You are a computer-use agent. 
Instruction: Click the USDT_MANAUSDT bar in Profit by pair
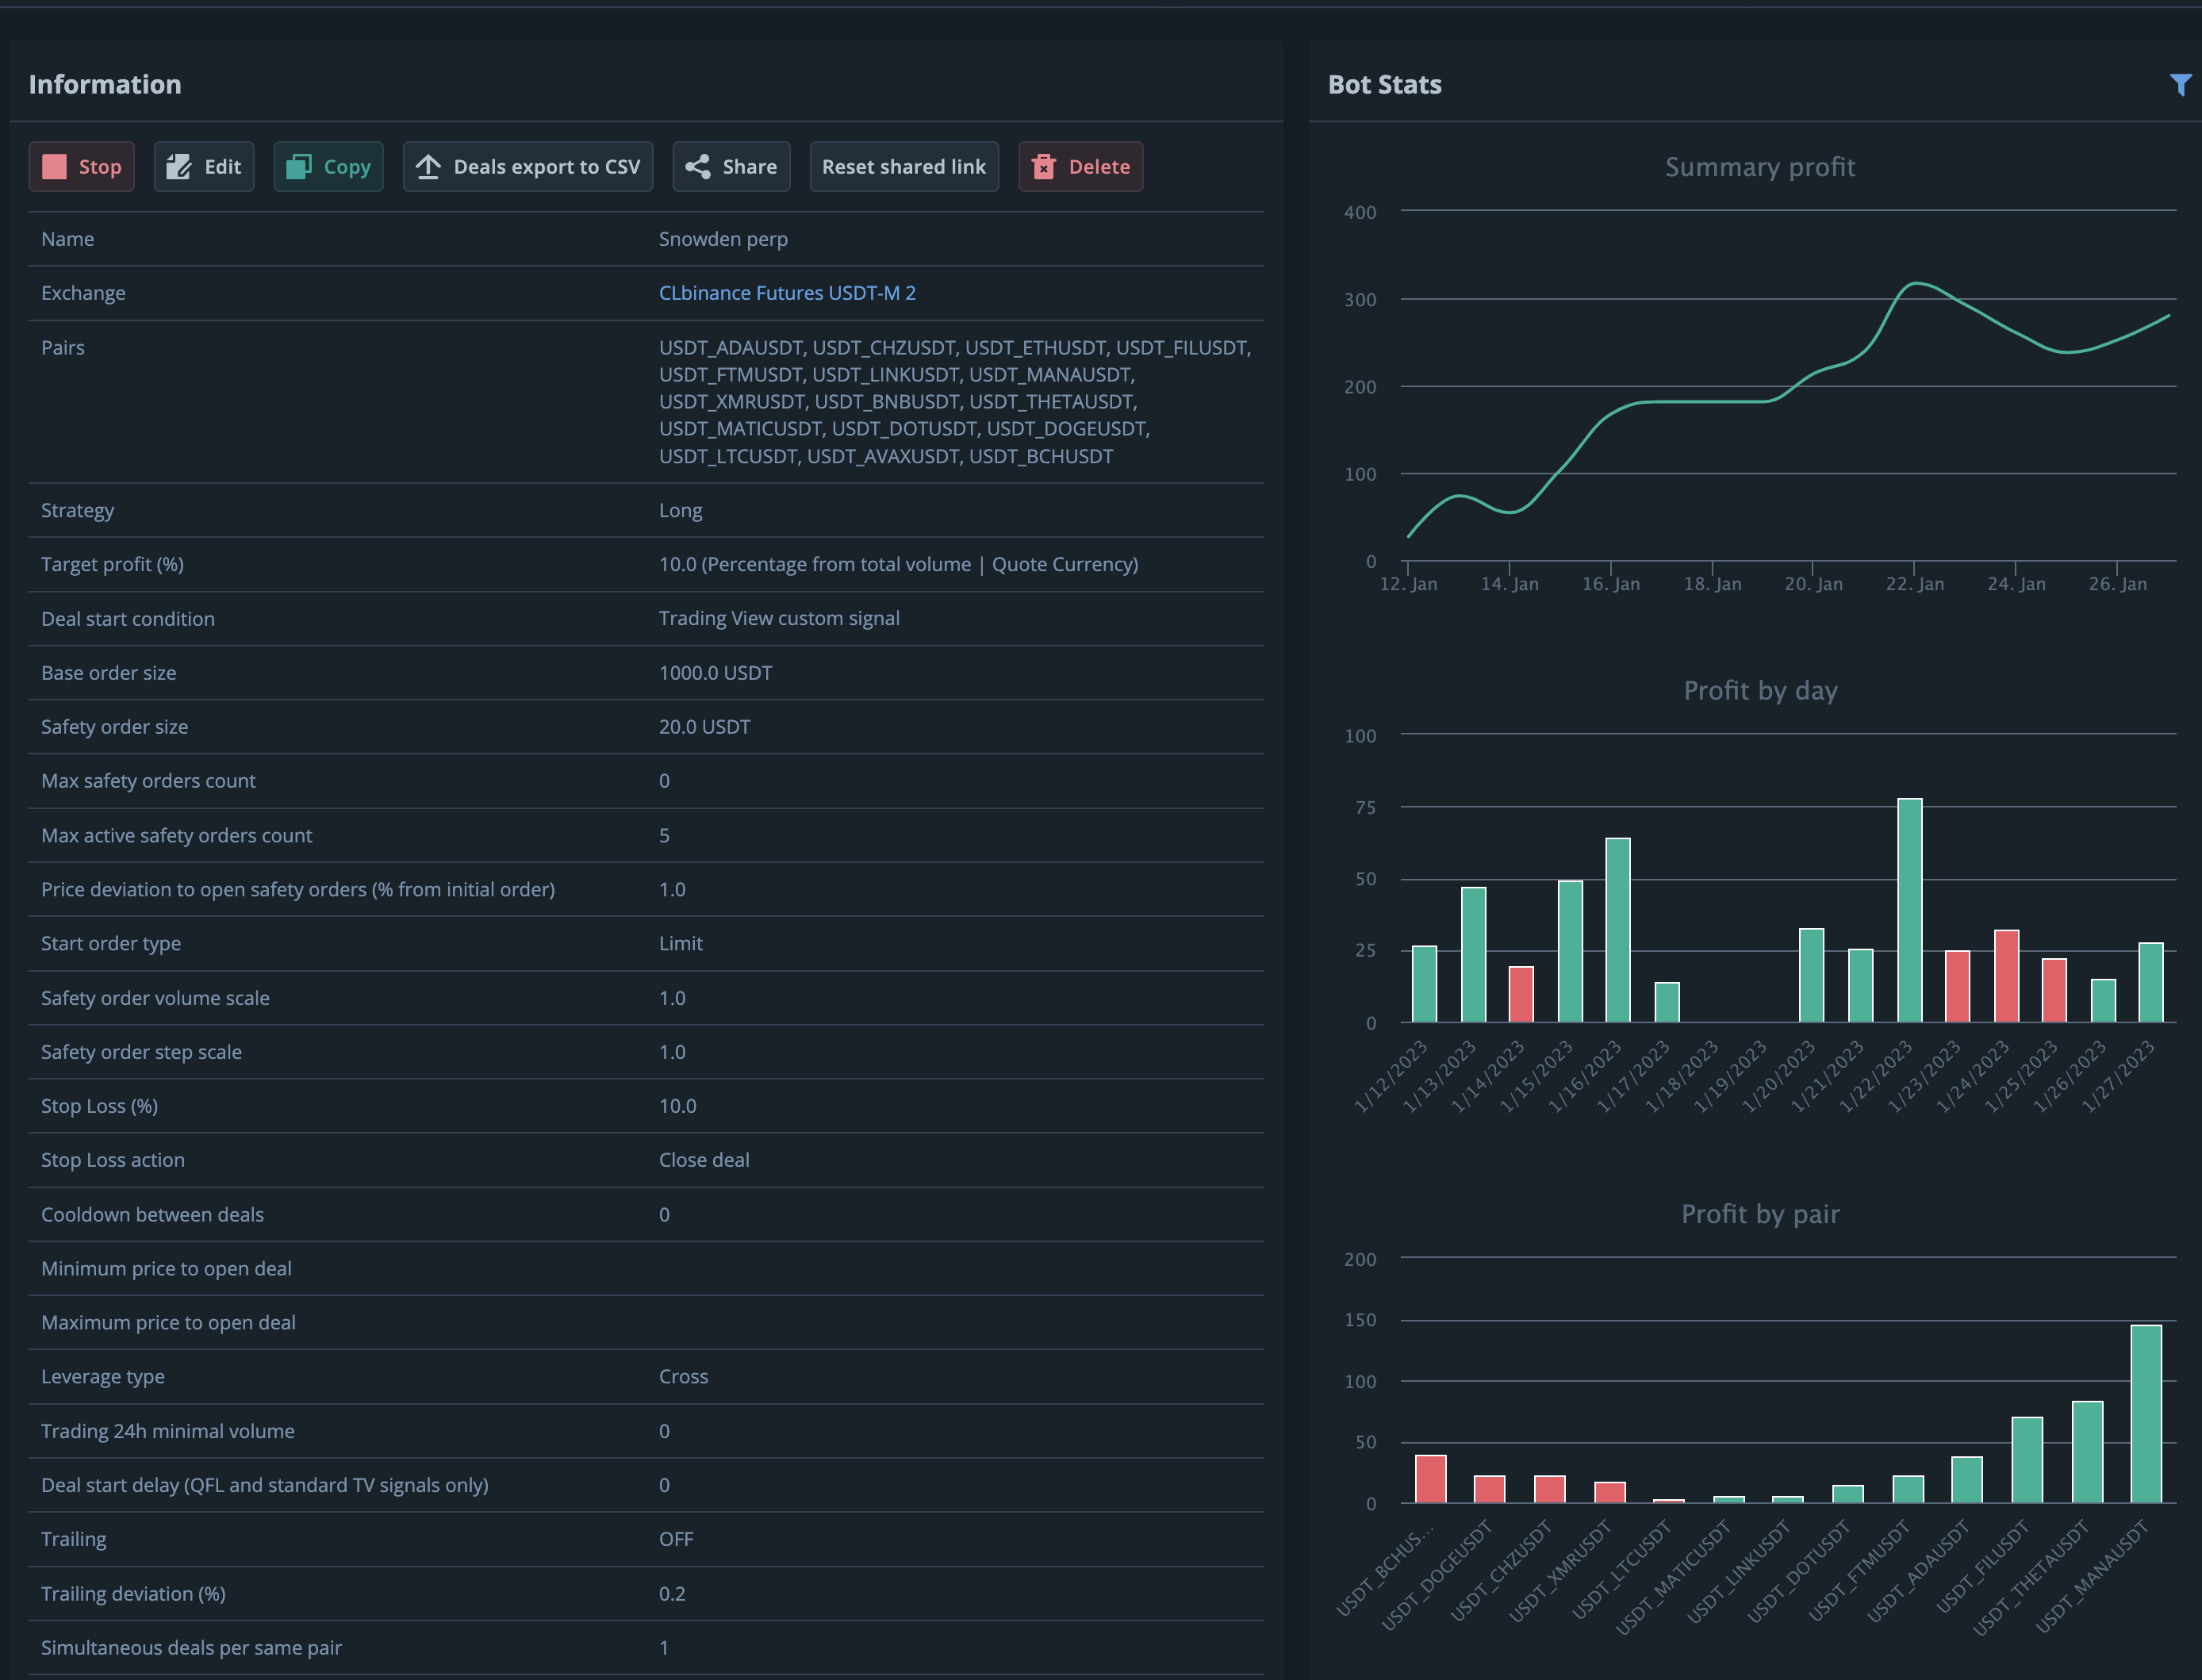pyautogui.click(x=2145, y=1413)
